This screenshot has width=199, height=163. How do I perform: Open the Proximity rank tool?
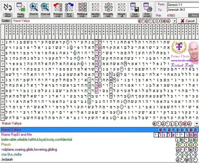click(x=108, y=7)
